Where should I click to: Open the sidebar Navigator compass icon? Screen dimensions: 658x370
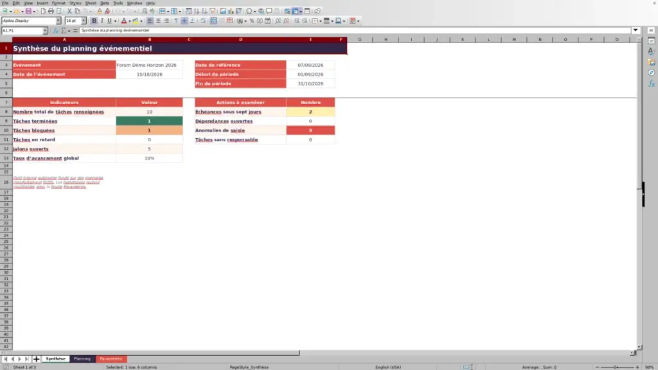pyautogui.click(x=652, y=73)
